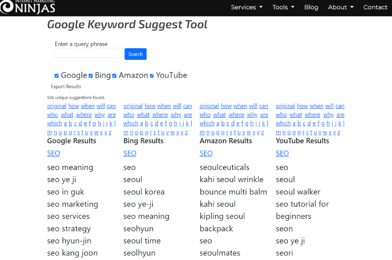The width and height of the screenshot is (392, 260).
Task: Toggle the Bing checkbox
Action: (91, 76)
